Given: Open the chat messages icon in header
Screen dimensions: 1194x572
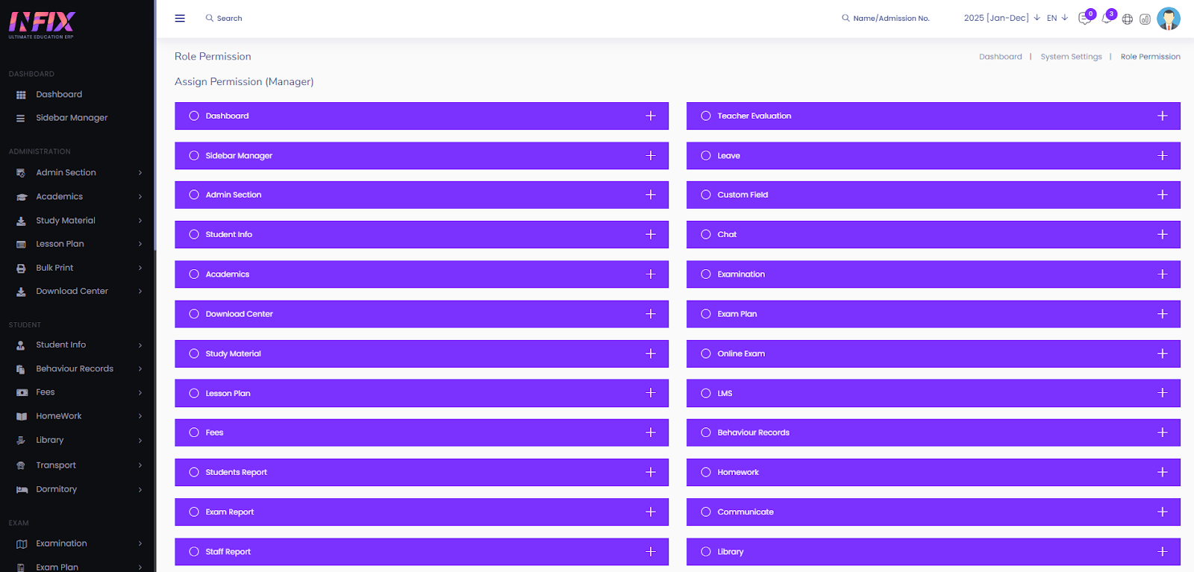Looking at the screenshot, I should pos(1084,19).
